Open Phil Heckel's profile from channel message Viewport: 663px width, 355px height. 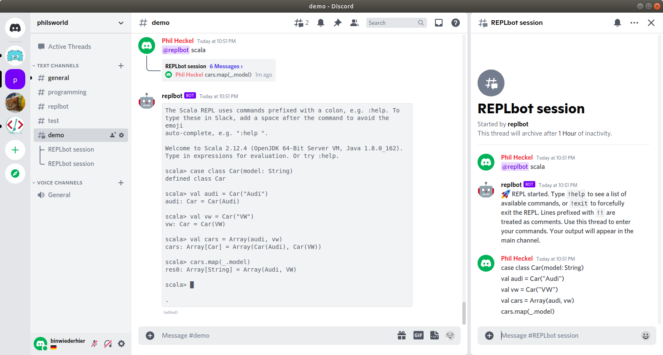coord(177,41)
